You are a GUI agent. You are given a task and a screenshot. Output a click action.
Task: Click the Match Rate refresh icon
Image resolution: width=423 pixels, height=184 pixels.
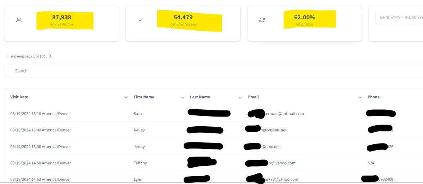click(262, 20)
